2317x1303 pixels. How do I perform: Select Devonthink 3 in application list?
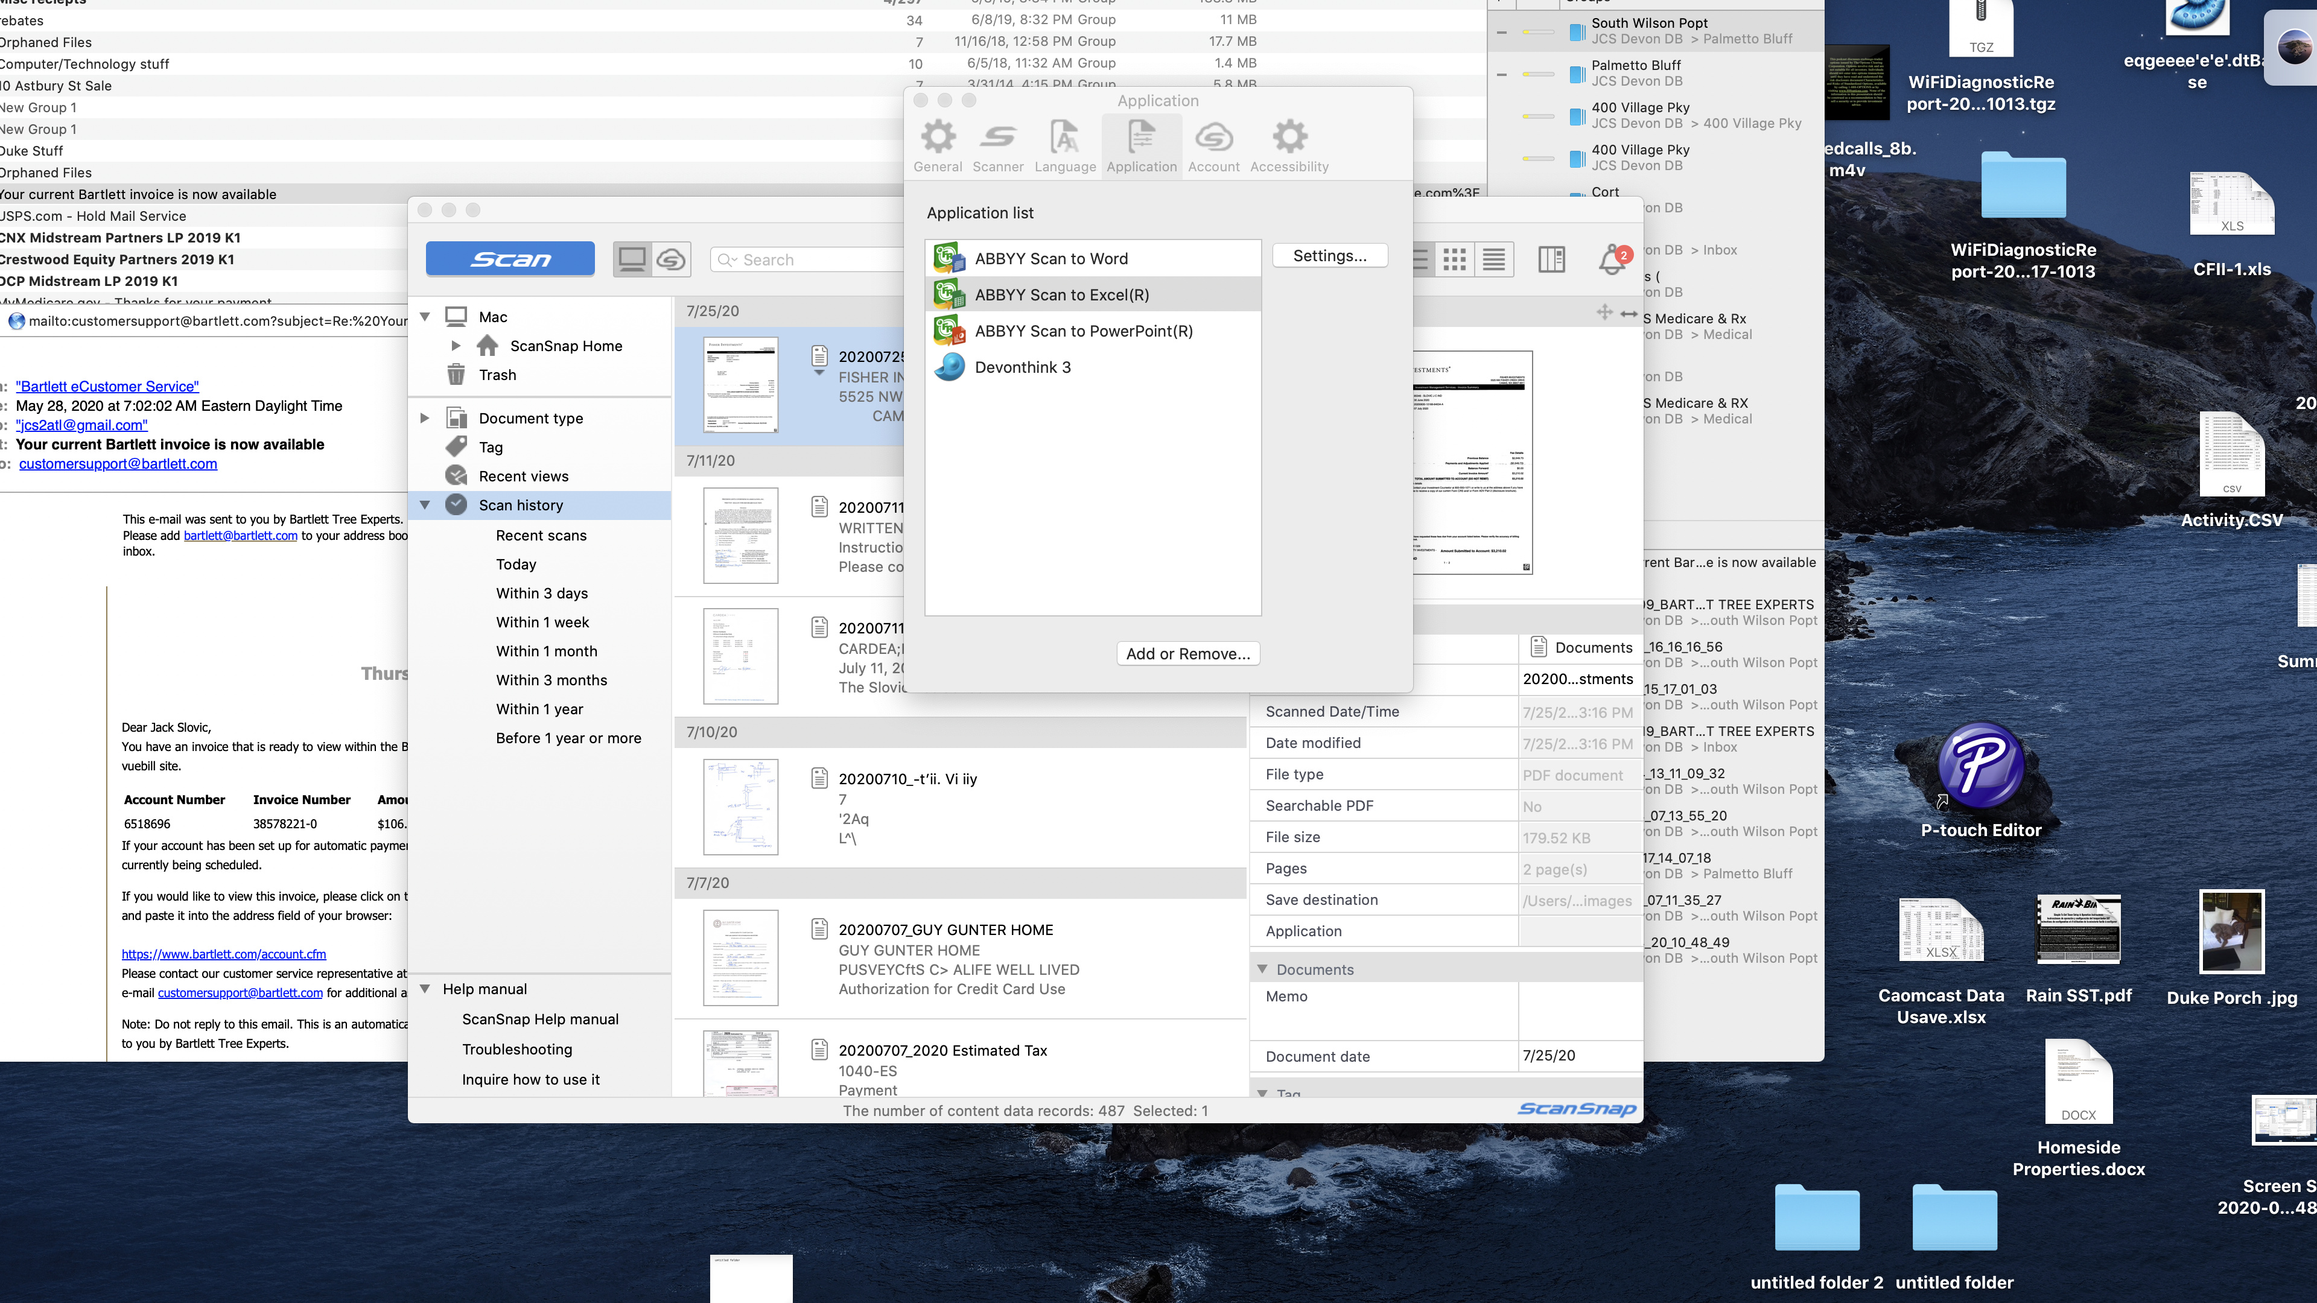pos(1092,367)
